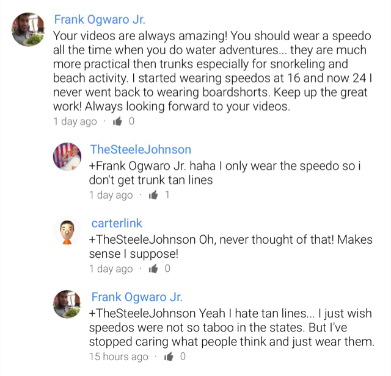Thumbs-up the 15 hours ago reply
Image resolution: width=391 pixels, height=376 pixels.
tap(169, 356)
